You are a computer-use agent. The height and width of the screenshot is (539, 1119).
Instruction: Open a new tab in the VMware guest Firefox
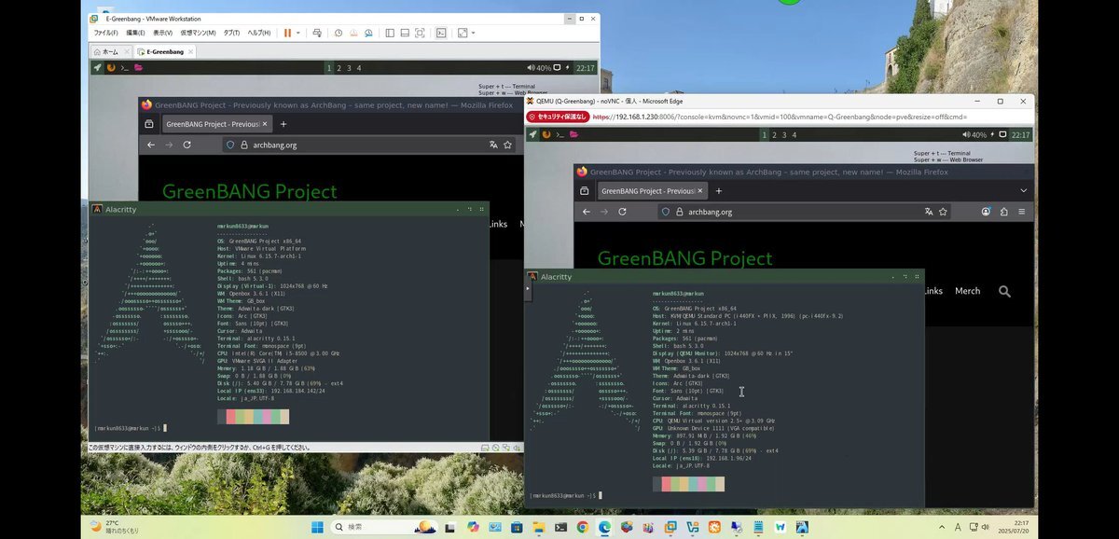pyautogui.click(x=283, y=124)
